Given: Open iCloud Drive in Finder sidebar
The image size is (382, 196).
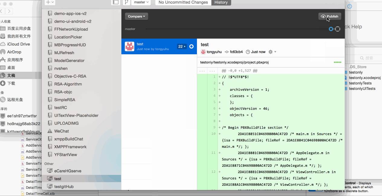Looking at the screenshot, I should (18, 44).
